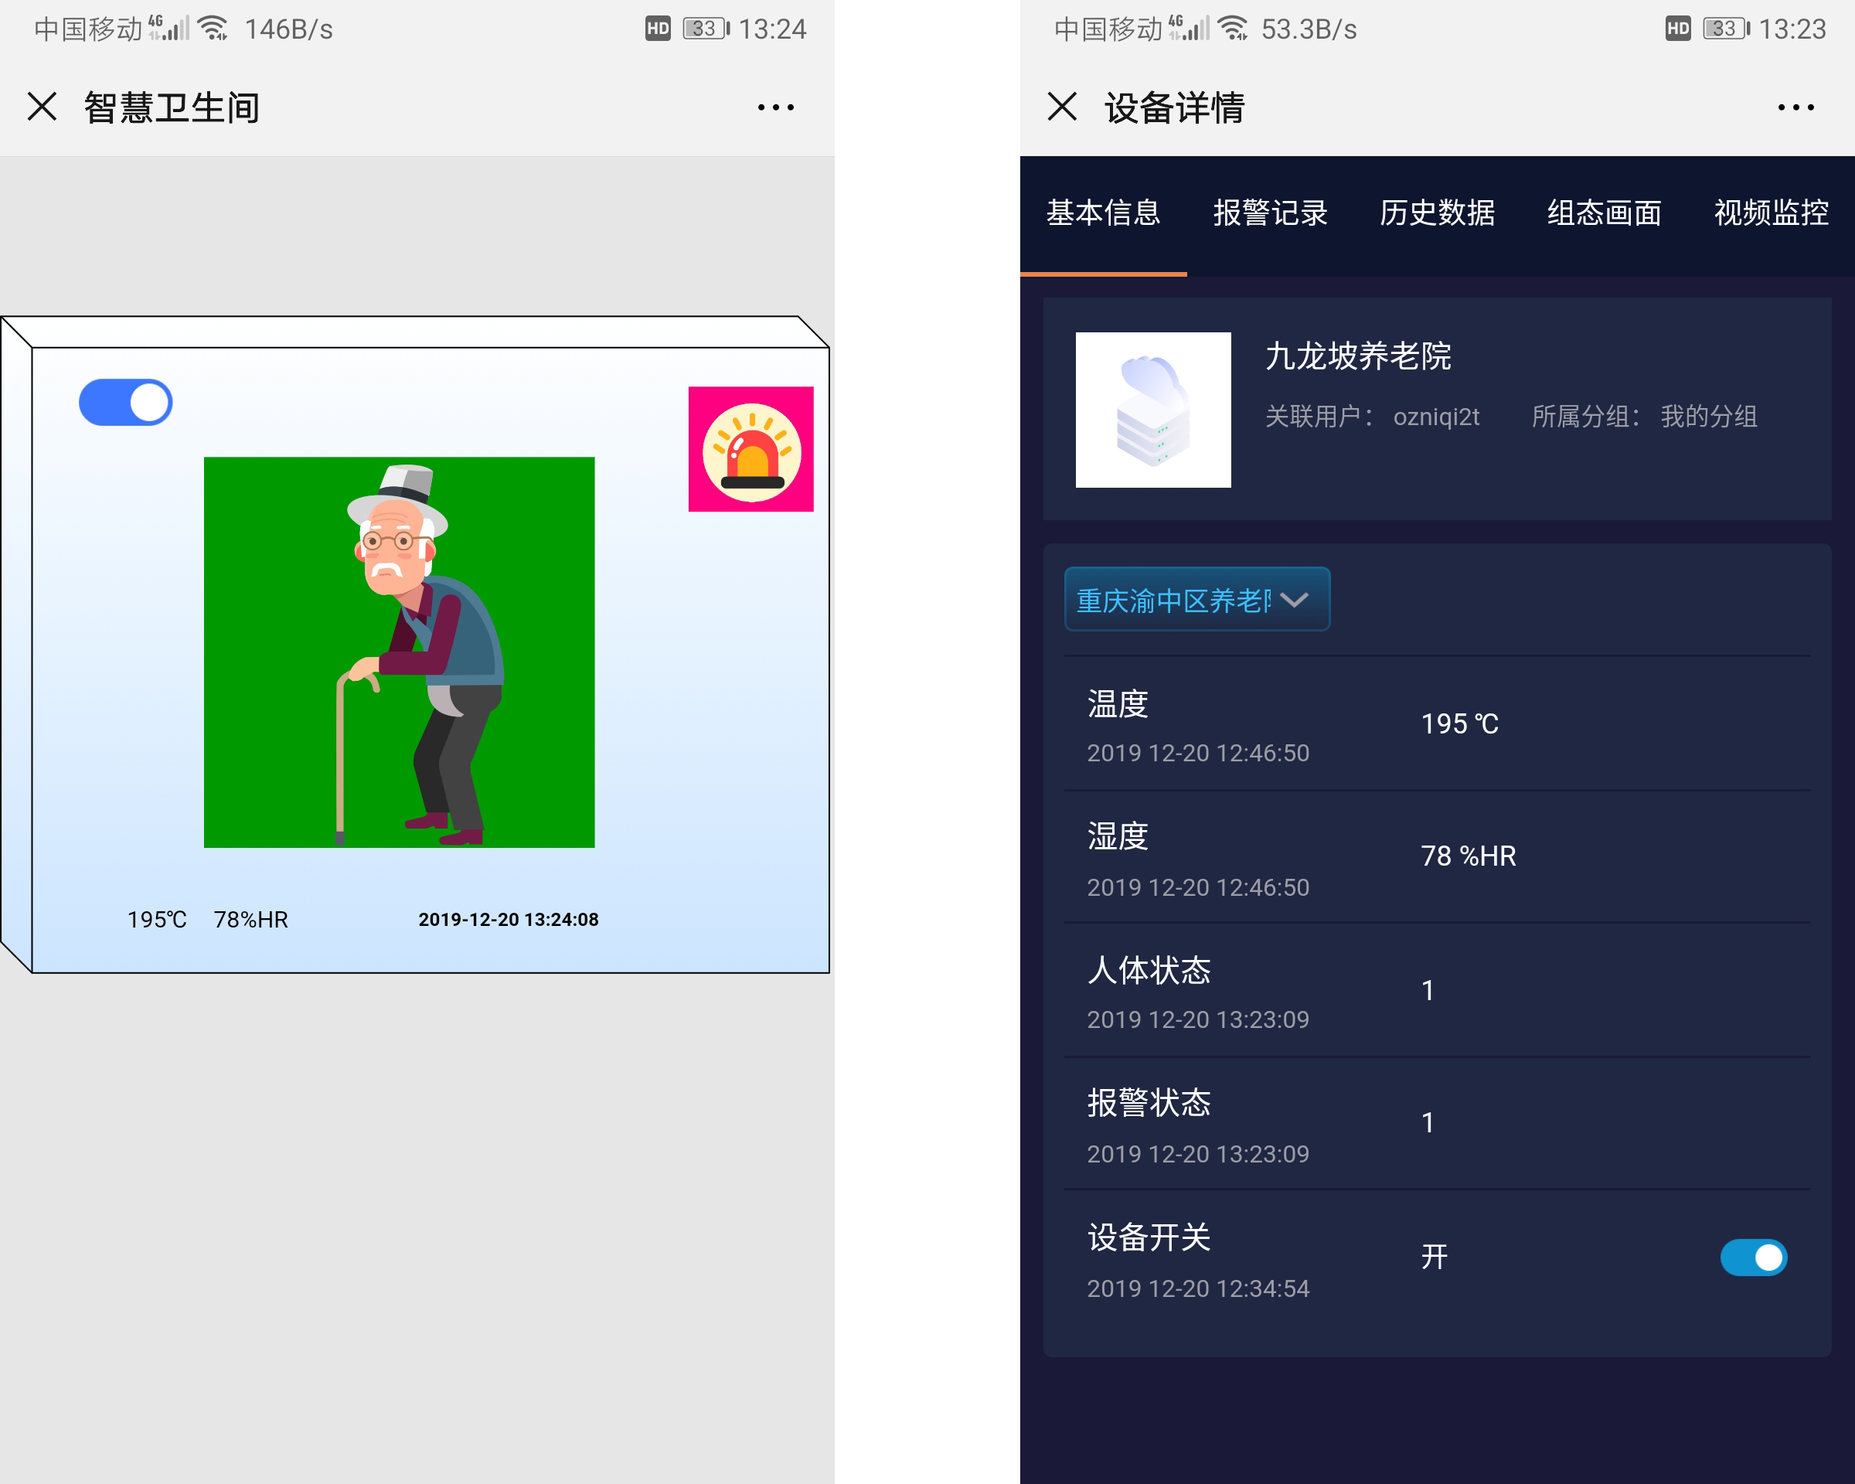This screenshot has width=1855, height=1484.
Task: Close the 智慧卫生间 page with the X
Action: (41, 107)
